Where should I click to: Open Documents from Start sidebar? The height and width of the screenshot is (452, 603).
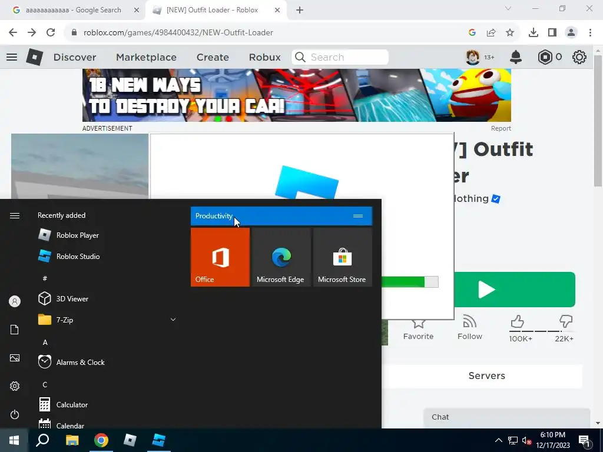coord(15,330)
